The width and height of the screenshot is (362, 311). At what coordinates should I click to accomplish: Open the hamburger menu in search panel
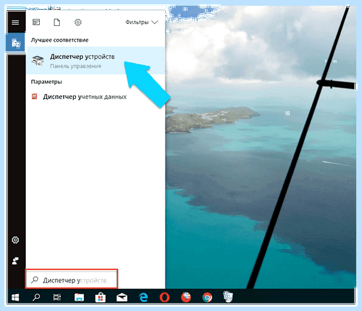pos(16,22)
